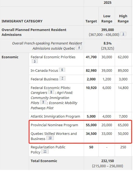
Task: Open footnote 4 next to Admissions outside Quebec
Action: 79,47
